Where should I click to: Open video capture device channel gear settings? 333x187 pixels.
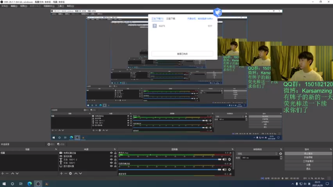(x=229, y=170)
